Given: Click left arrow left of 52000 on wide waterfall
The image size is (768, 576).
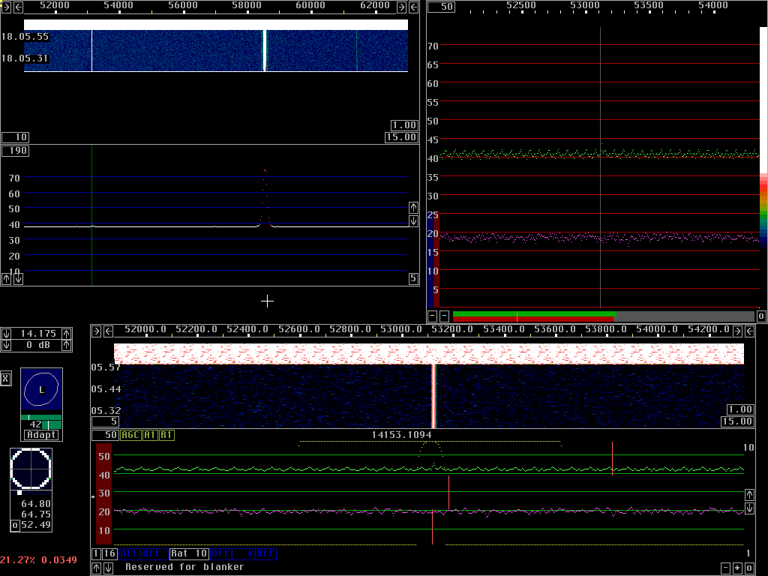Looking at the screenshot, I should click(19, 7).
